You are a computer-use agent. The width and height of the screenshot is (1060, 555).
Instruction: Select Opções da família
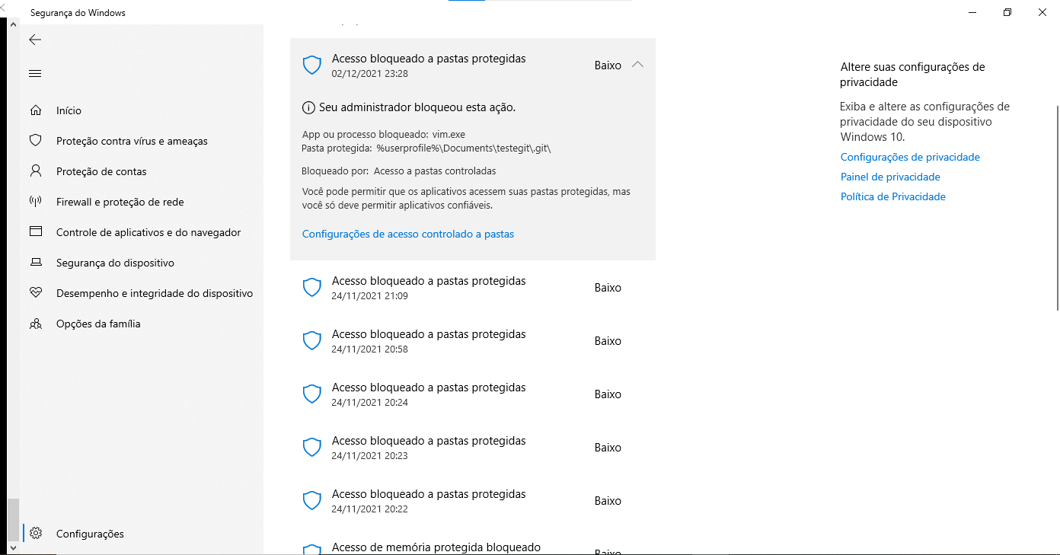point(142,324)
